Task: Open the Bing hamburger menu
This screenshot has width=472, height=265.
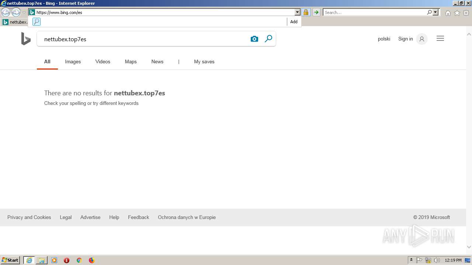Action: coord(440,39)
